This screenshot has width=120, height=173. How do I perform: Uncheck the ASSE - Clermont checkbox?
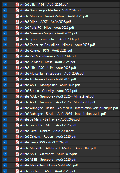point(5,154)
